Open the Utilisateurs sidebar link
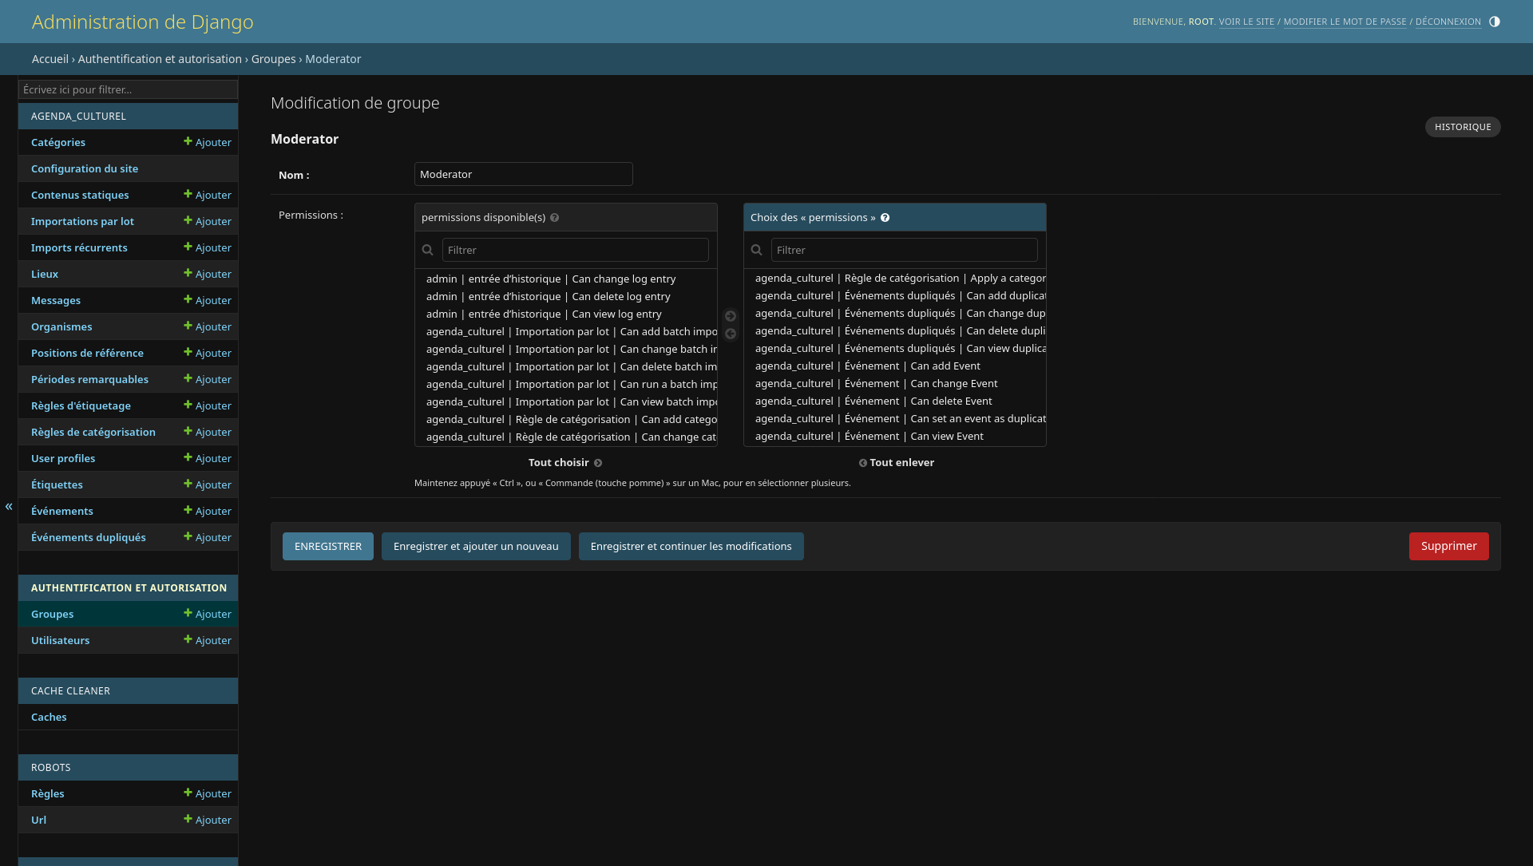 click(61, 640)
